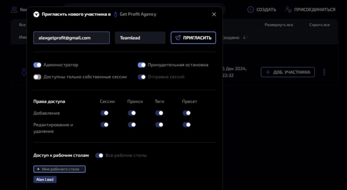The image size is (347, 190).
Task: Click the Teamlead role name field
Action: point(140,38)
